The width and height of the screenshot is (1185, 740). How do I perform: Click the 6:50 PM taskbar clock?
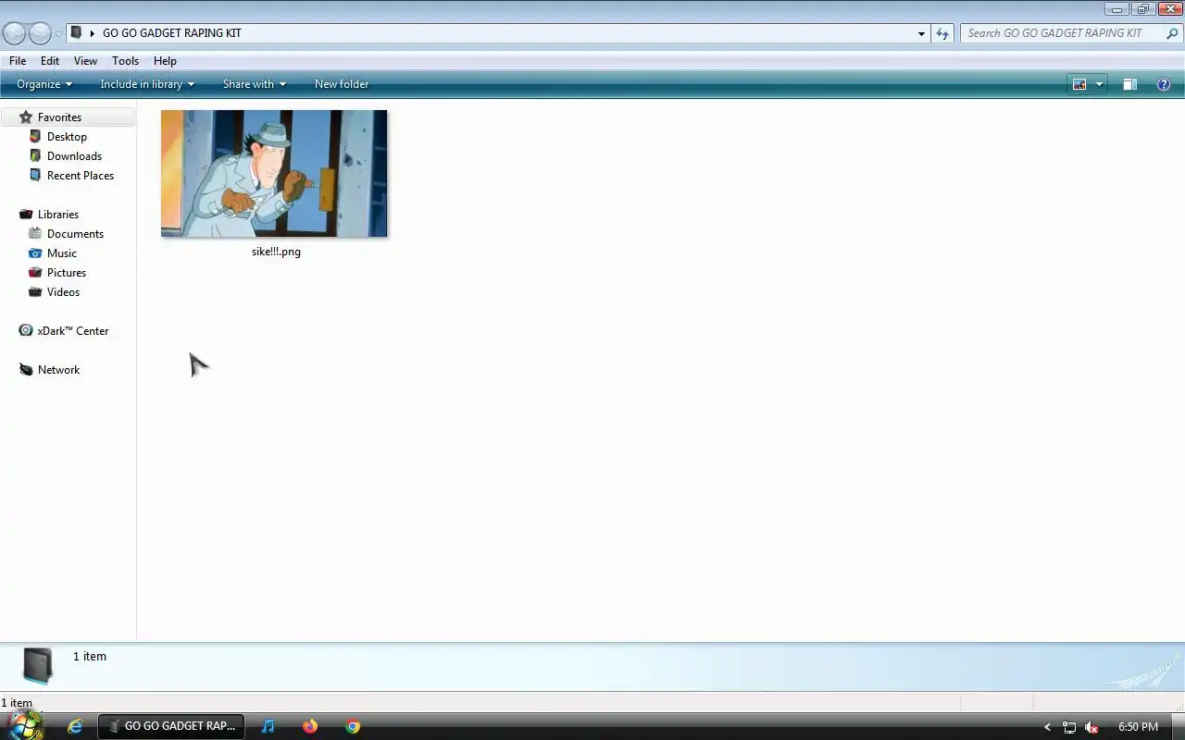point(1138,727)
